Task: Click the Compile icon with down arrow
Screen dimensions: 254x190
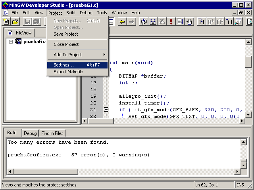Action: pyautogui.click(x=144, y=21)
